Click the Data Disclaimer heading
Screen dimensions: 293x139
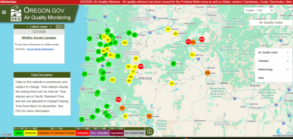click(x=42, y=75)
